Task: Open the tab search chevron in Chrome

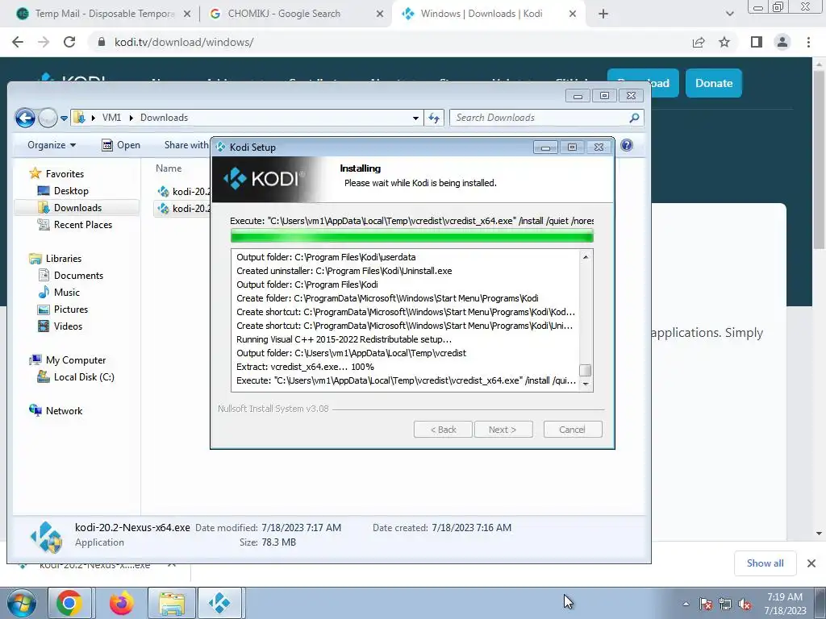Action: point(729,15)
